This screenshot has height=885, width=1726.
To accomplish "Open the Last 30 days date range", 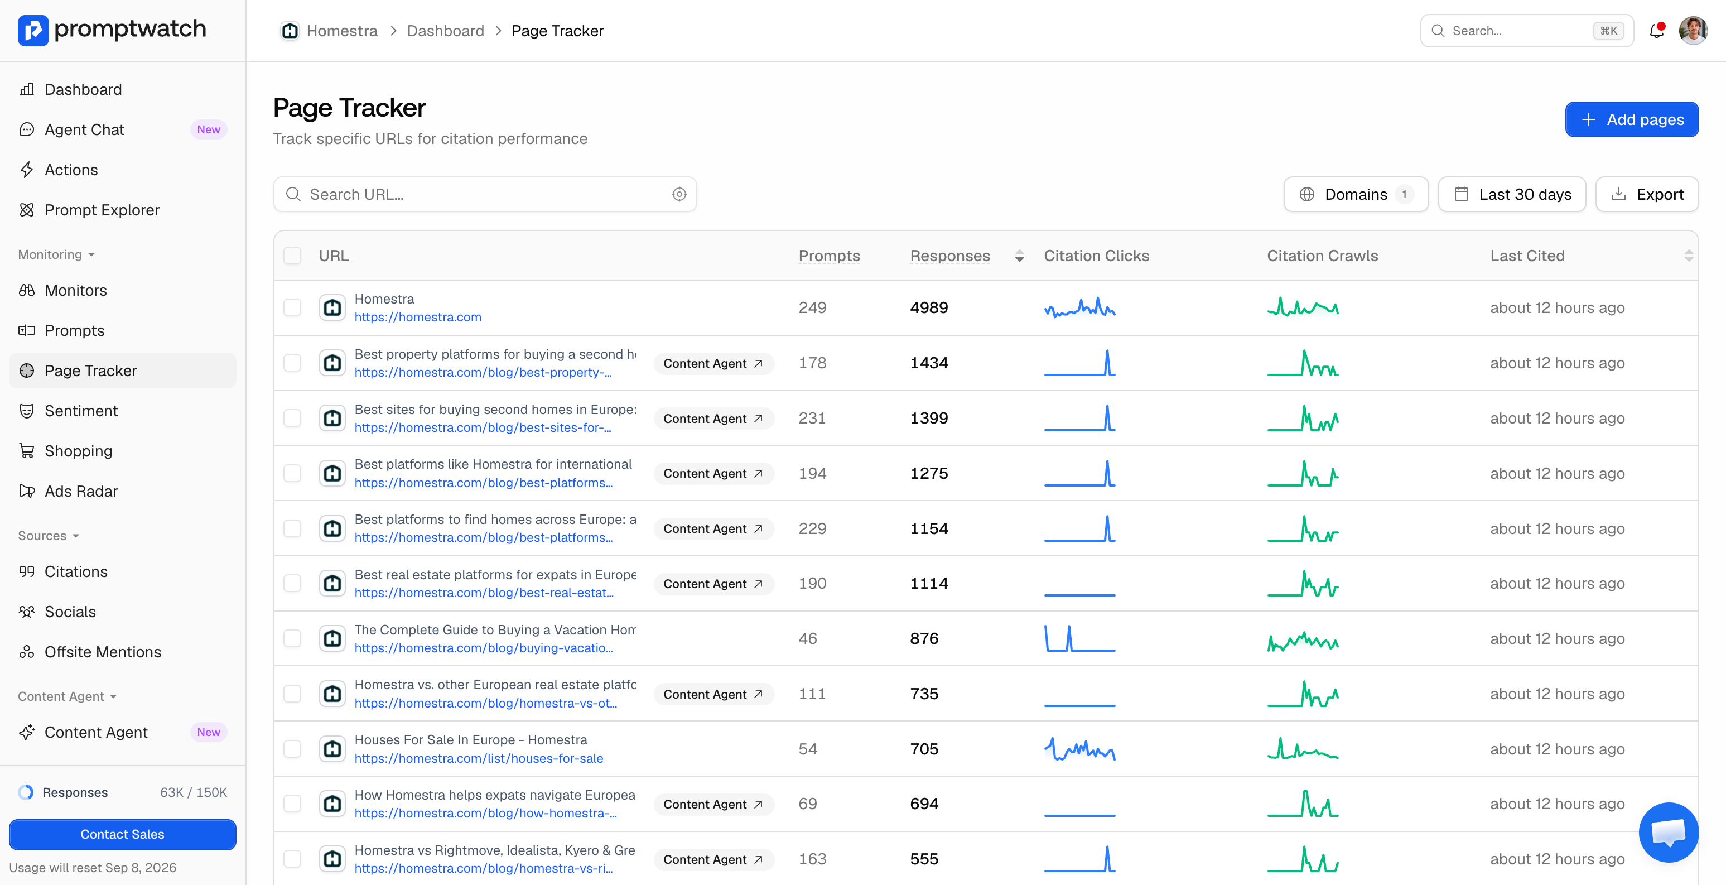I will coord(1512,194).
